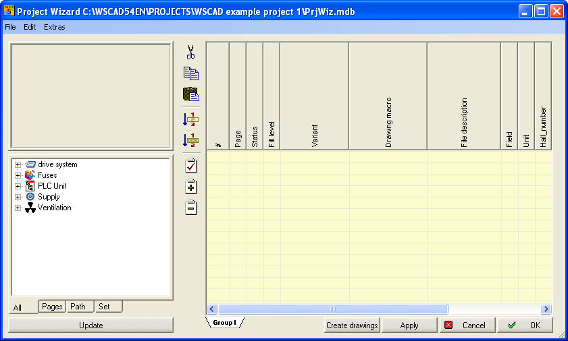
Task: Expand the Fuses node
Action: point(18,176)
